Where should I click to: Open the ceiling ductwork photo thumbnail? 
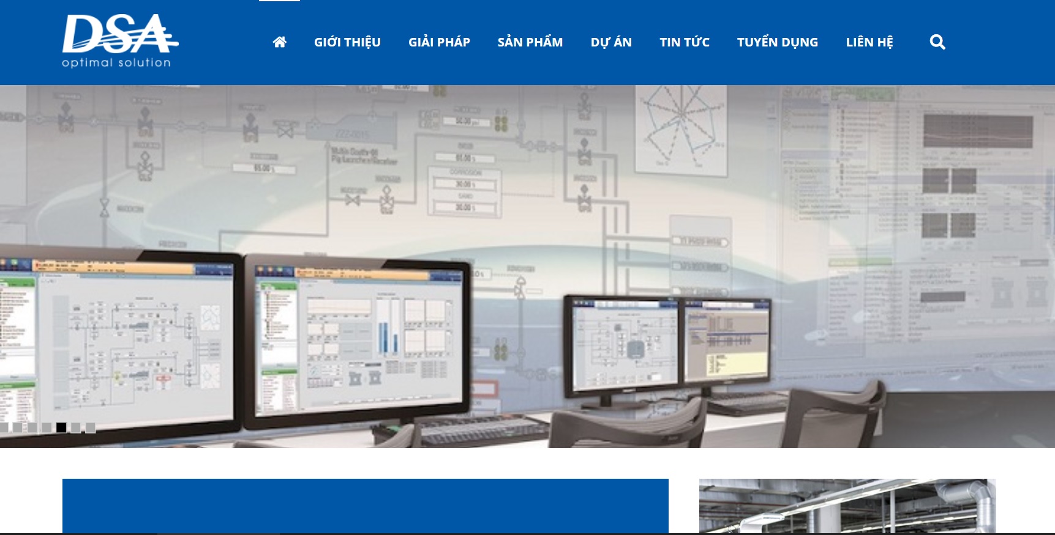click(847, 506)
